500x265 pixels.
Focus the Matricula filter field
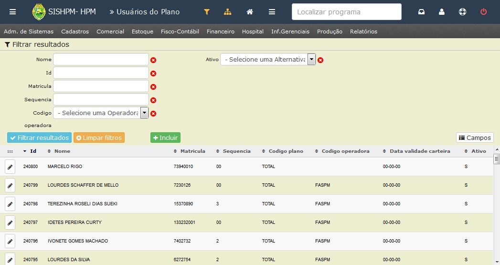(x=101, y=86)
